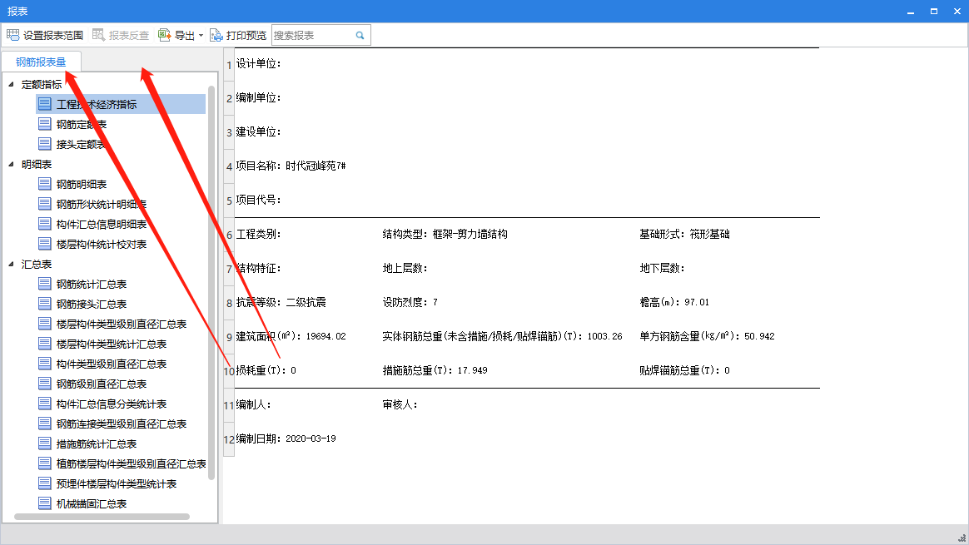Screen dimensions: 969x545
Task: Open 楼层构件类型统计汇总表 report
Action: click(x=112, y=344)
